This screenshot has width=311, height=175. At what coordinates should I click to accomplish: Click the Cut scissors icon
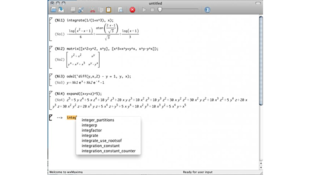pos(93,10)
